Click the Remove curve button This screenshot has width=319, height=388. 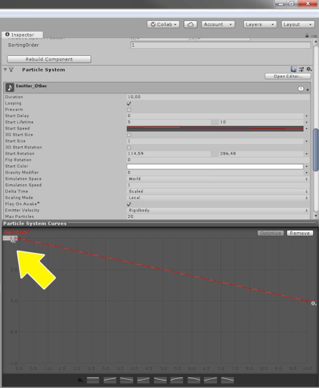pos(300,233)
